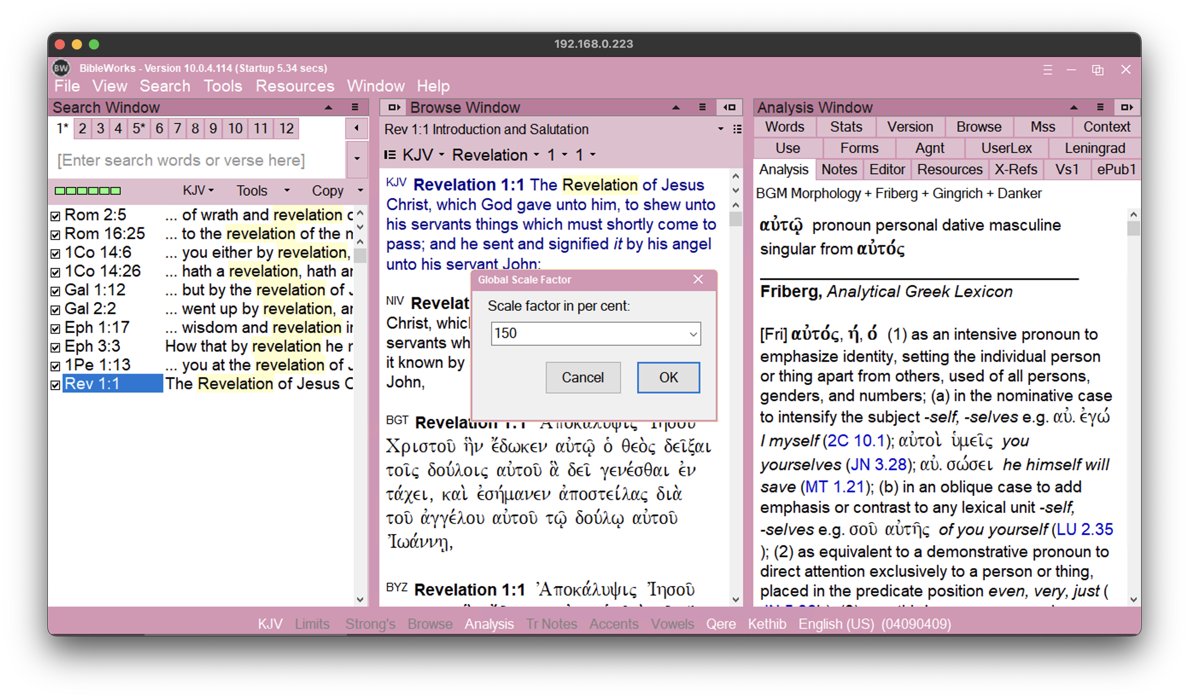Click Analysis Window scrollbar down arrow
Viewport: 1189px width, 699px height.
click(x=1133, y=600)
